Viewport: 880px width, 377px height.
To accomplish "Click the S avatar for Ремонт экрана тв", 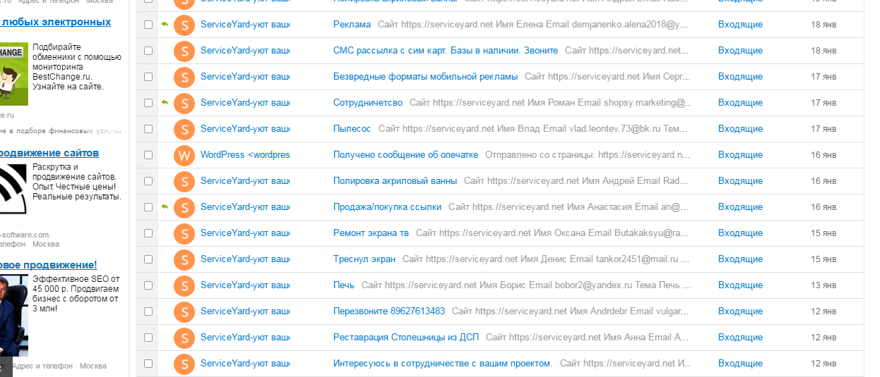I will click(184, 233).
